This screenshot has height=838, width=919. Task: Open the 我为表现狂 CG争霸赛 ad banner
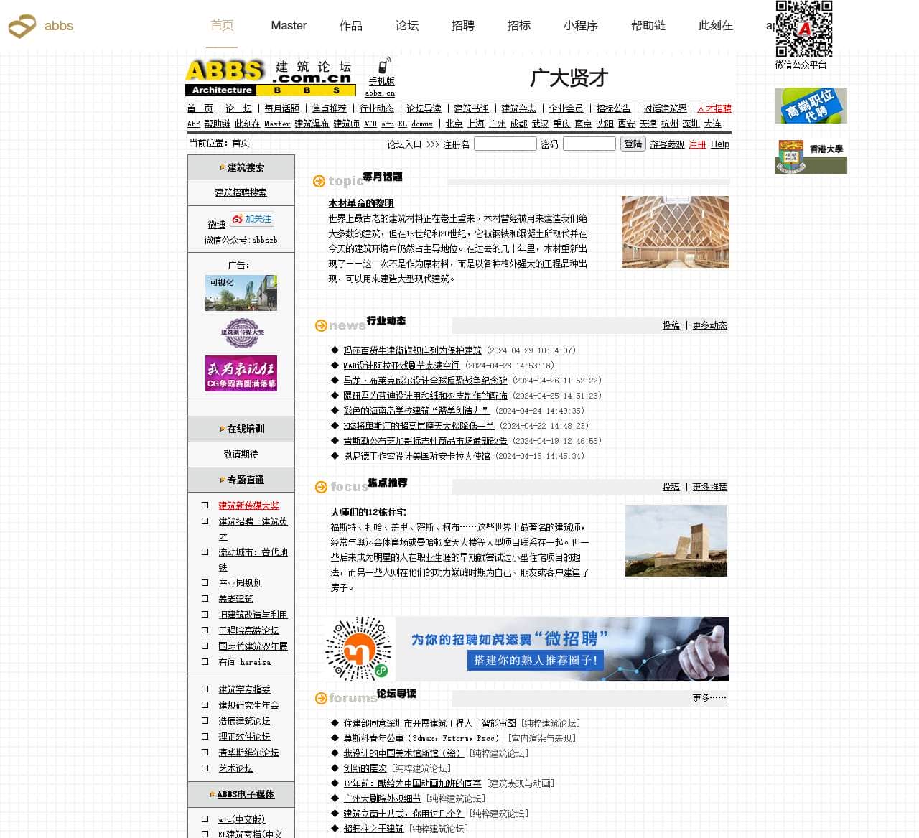tap(241, 373)
